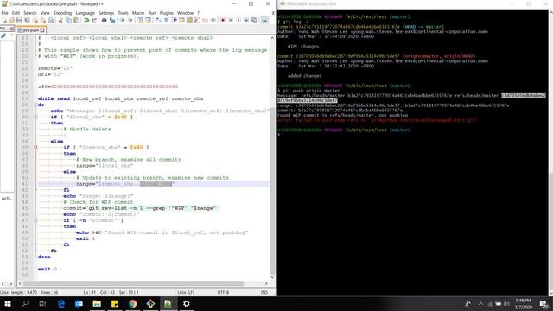Open the Function List toolbar icon
Screen dimensions: 553x311
197,21
